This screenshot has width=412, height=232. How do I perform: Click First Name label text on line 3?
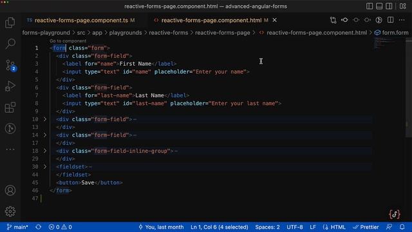click(x=135, y=64)
